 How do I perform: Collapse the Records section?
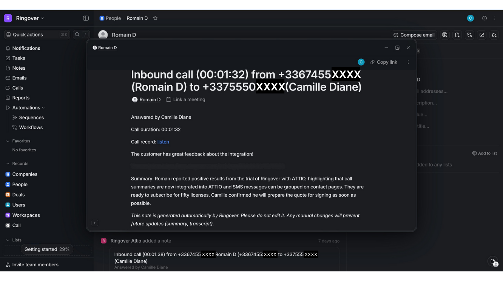(8, 163)
